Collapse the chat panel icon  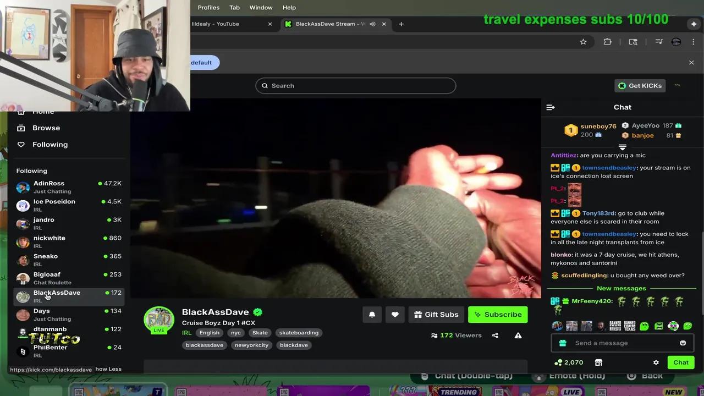pyautogui.click(x=551, y=107)
